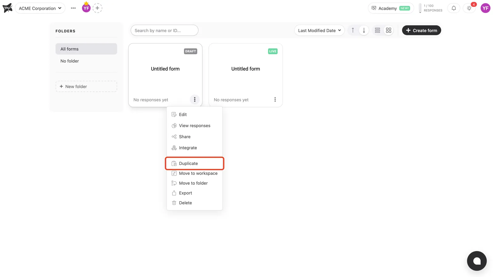493x277 pixels.
Task: Select the No folder entry
Action: point(86,61)
